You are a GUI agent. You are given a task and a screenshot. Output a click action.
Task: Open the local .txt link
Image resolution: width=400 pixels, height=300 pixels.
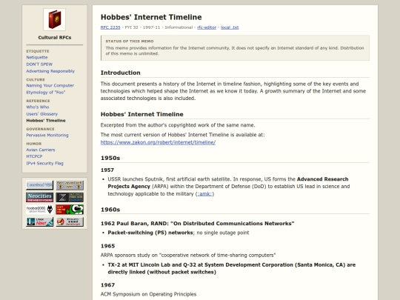point(230,27)
